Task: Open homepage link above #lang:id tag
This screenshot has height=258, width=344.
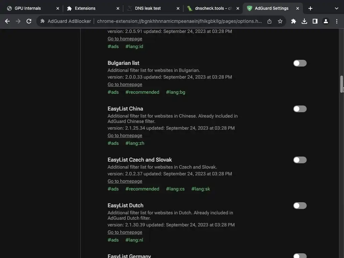Action: pos(125,39)
